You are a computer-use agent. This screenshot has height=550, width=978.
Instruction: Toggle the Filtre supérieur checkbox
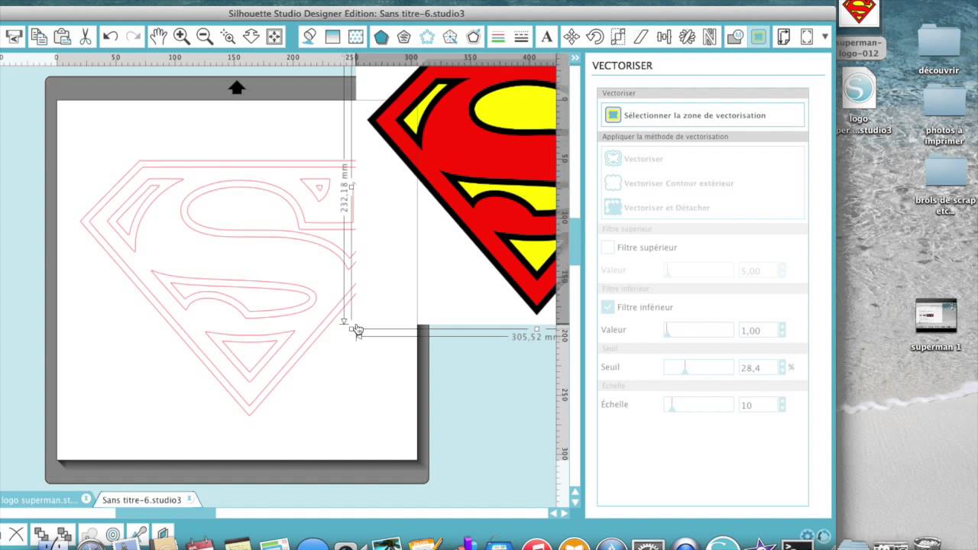tap(607, 247)
